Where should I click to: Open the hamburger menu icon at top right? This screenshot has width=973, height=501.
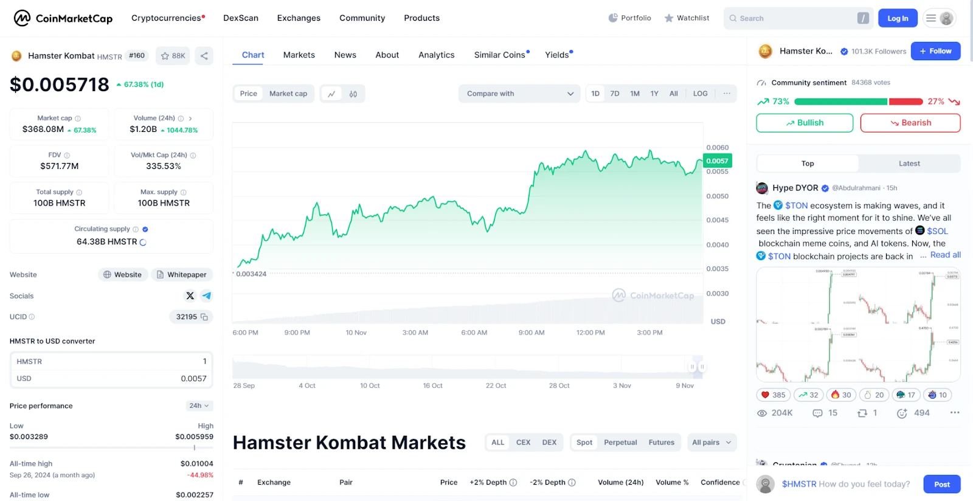(x=930, y=18)
